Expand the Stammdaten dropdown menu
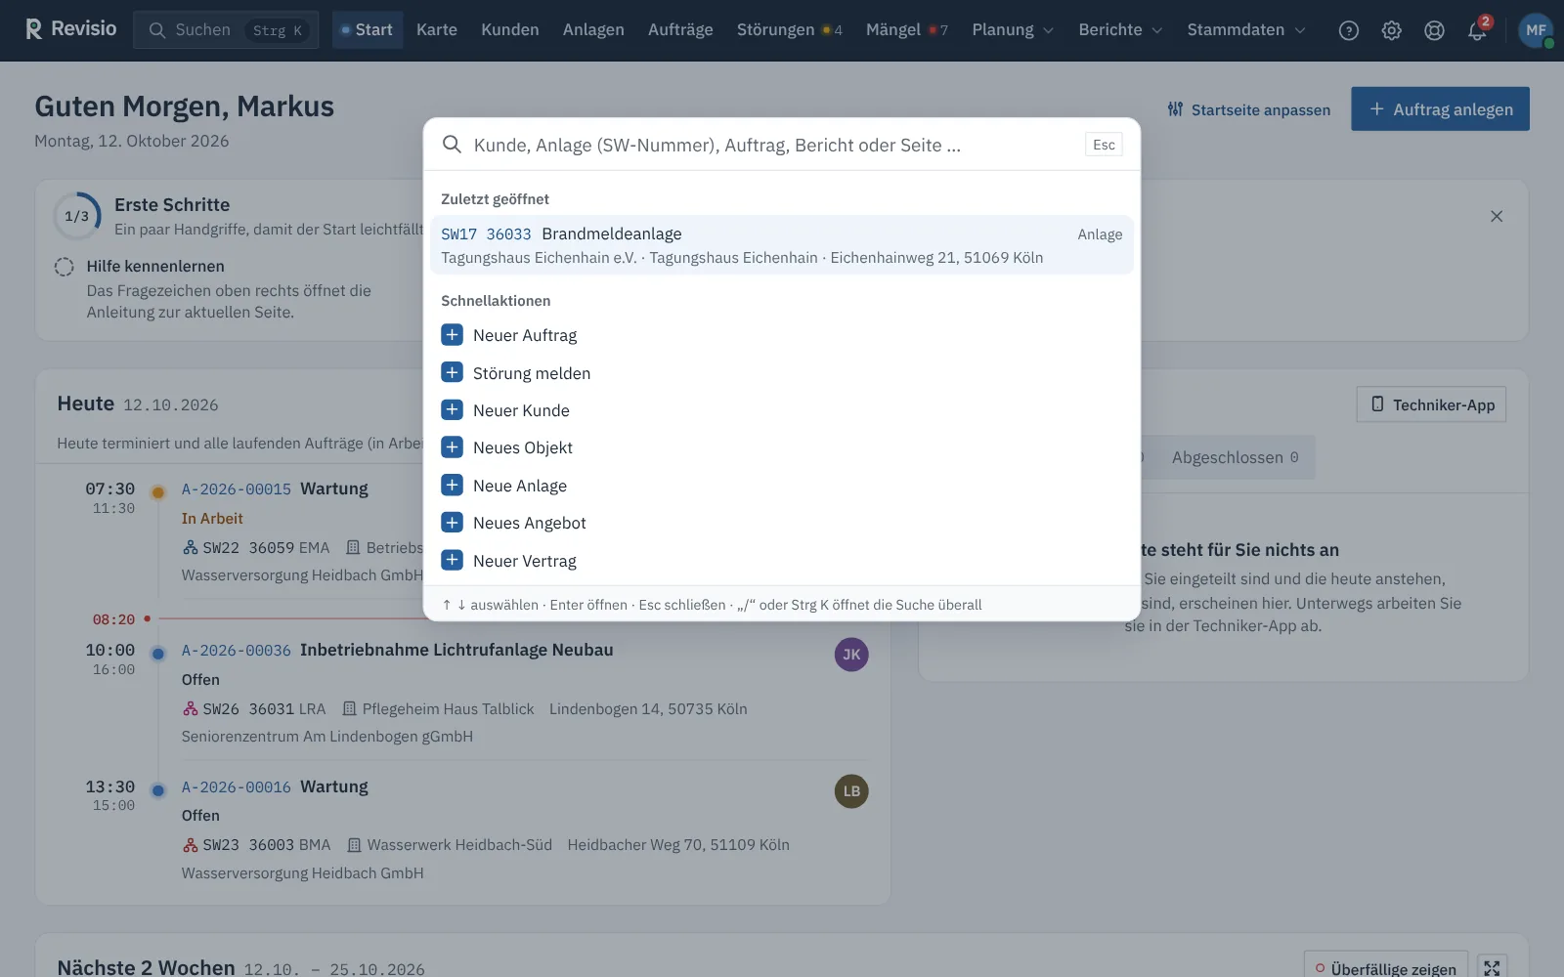Image resolution: width=1564 pixels, height=977 pixels. point(1246,30)
